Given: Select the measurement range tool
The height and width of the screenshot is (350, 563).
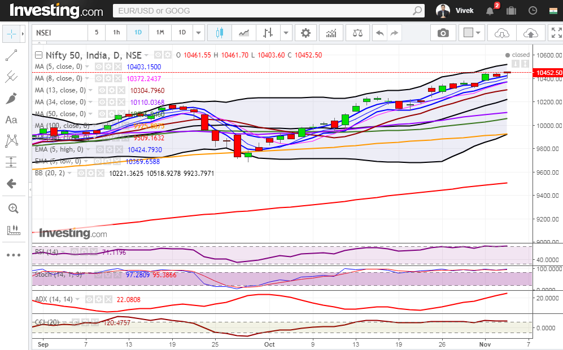Looking at the screenshot, I should 11,162.
